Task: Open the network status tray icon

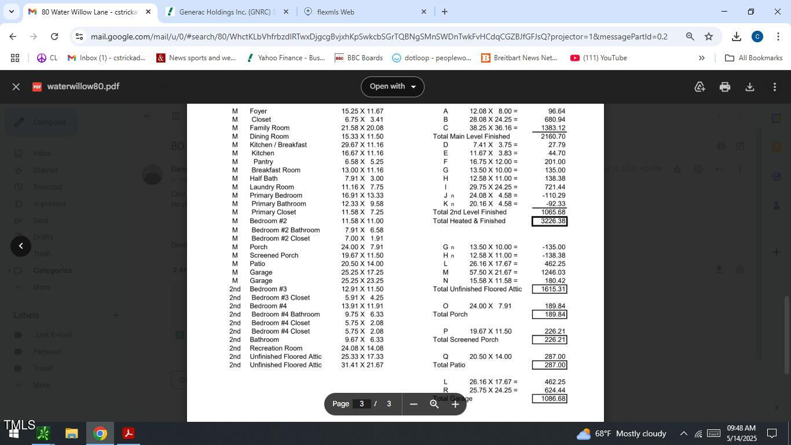Action: [x=698, y=433]
